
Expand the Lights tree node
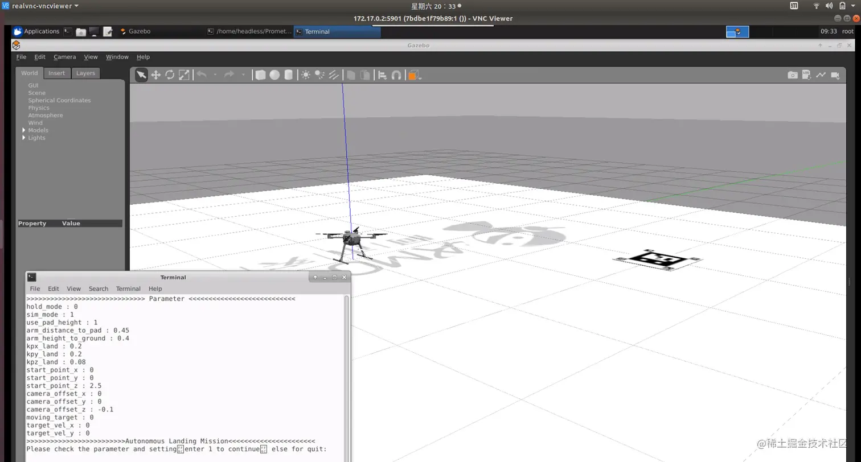pos(24,138)
